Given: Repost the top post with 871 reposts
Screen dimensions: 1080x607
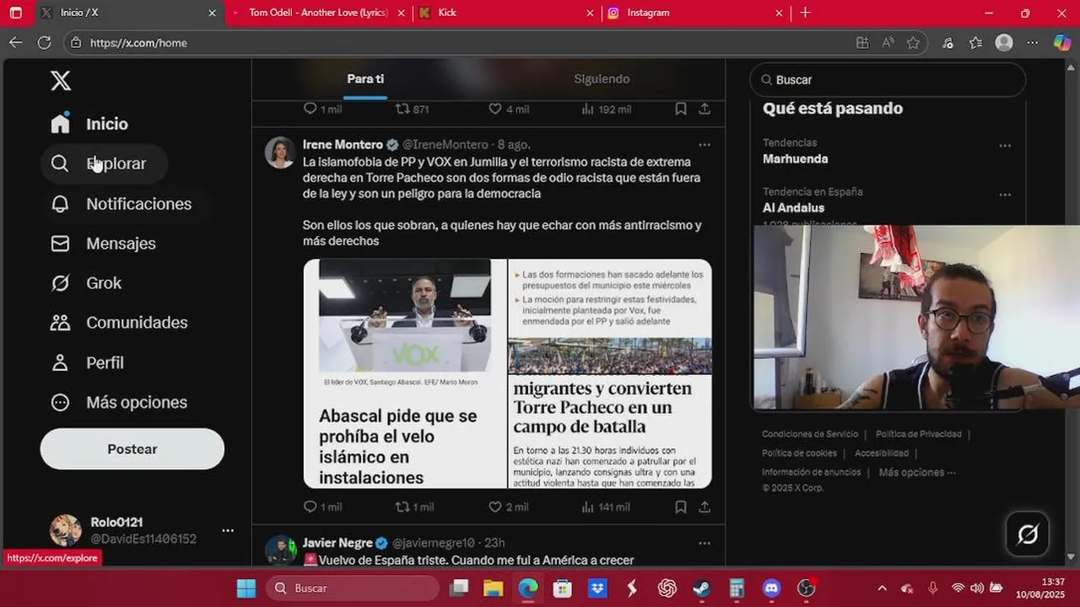Looking at the screenshot, I should click(x=413, y=109).
